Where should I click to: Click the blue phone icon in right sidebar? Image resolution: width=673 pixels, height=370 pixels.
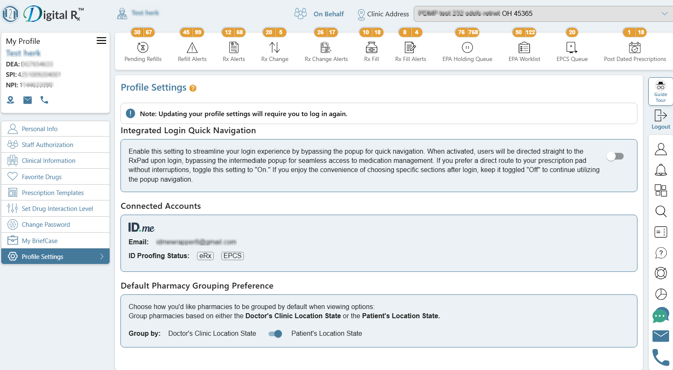tap(661, 357)
